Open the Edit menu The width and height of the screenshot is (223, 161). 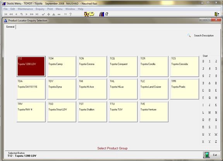click(12, 9)
